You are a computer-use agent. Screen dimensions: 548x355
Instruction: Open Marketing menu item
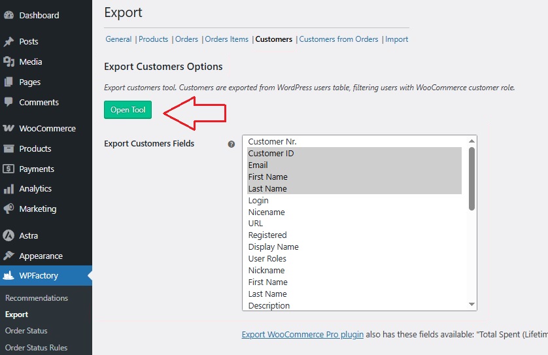coord(38,209)
